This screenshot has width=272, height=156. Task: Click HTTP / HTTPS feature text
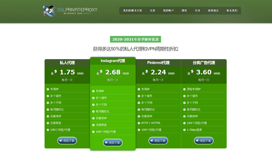[x=151, y=123]
